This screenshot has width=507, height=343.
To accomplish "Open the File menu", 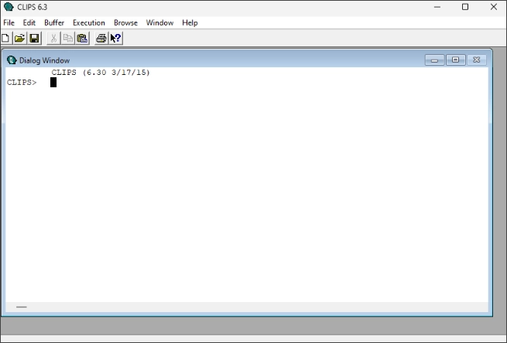I will pyautogui.click(x=9, y=22).
